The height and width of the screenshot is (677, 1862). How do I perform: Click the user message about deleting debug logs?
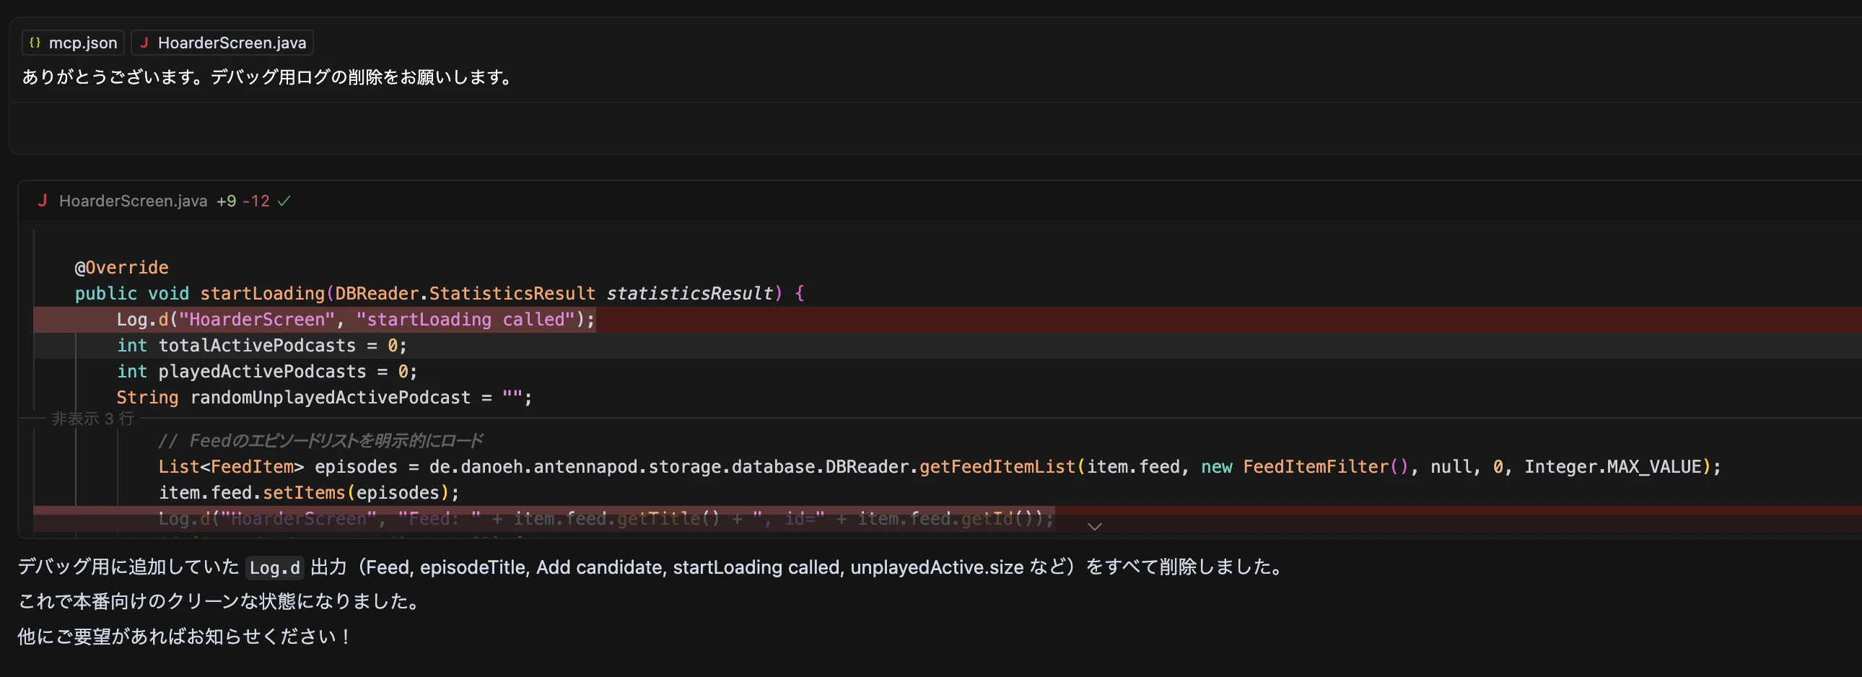(267, 77)
